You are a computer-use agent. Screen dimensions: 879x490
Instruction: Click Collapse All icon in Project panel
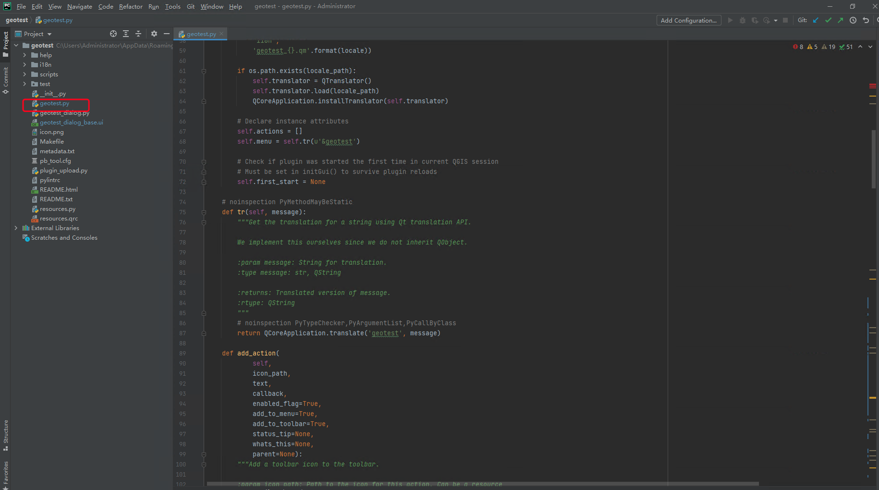pyautogui.click(x=138, y=34)
